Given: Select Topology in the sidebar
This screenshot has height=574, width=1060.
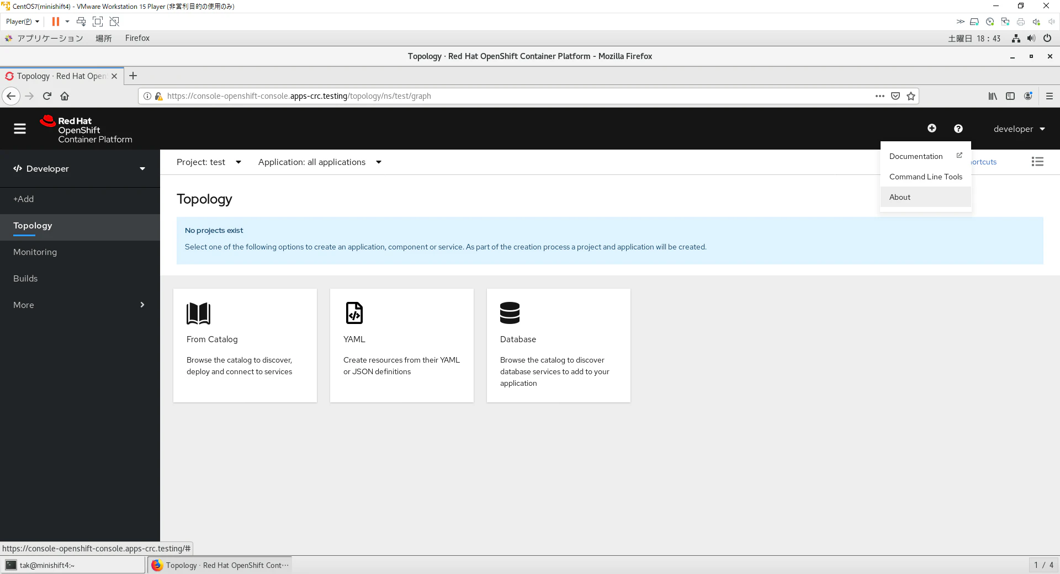Looking at the screenshot, I should 79,226.
